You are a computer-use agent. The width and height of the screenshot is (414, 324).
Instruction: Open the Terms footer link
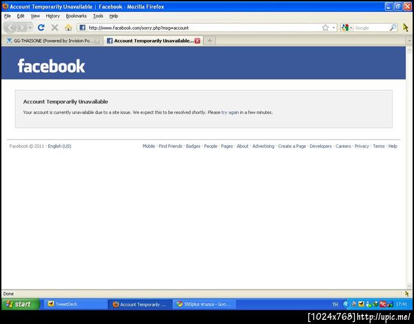tap(379, 146)
